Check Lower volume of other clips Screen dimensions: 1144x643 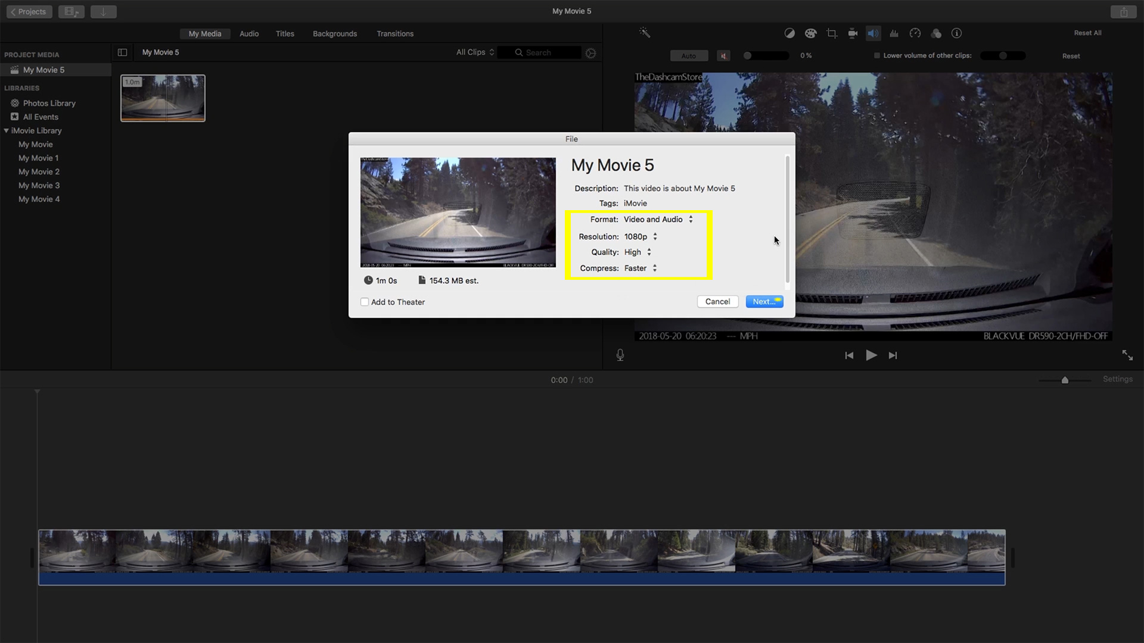(876, 55)
